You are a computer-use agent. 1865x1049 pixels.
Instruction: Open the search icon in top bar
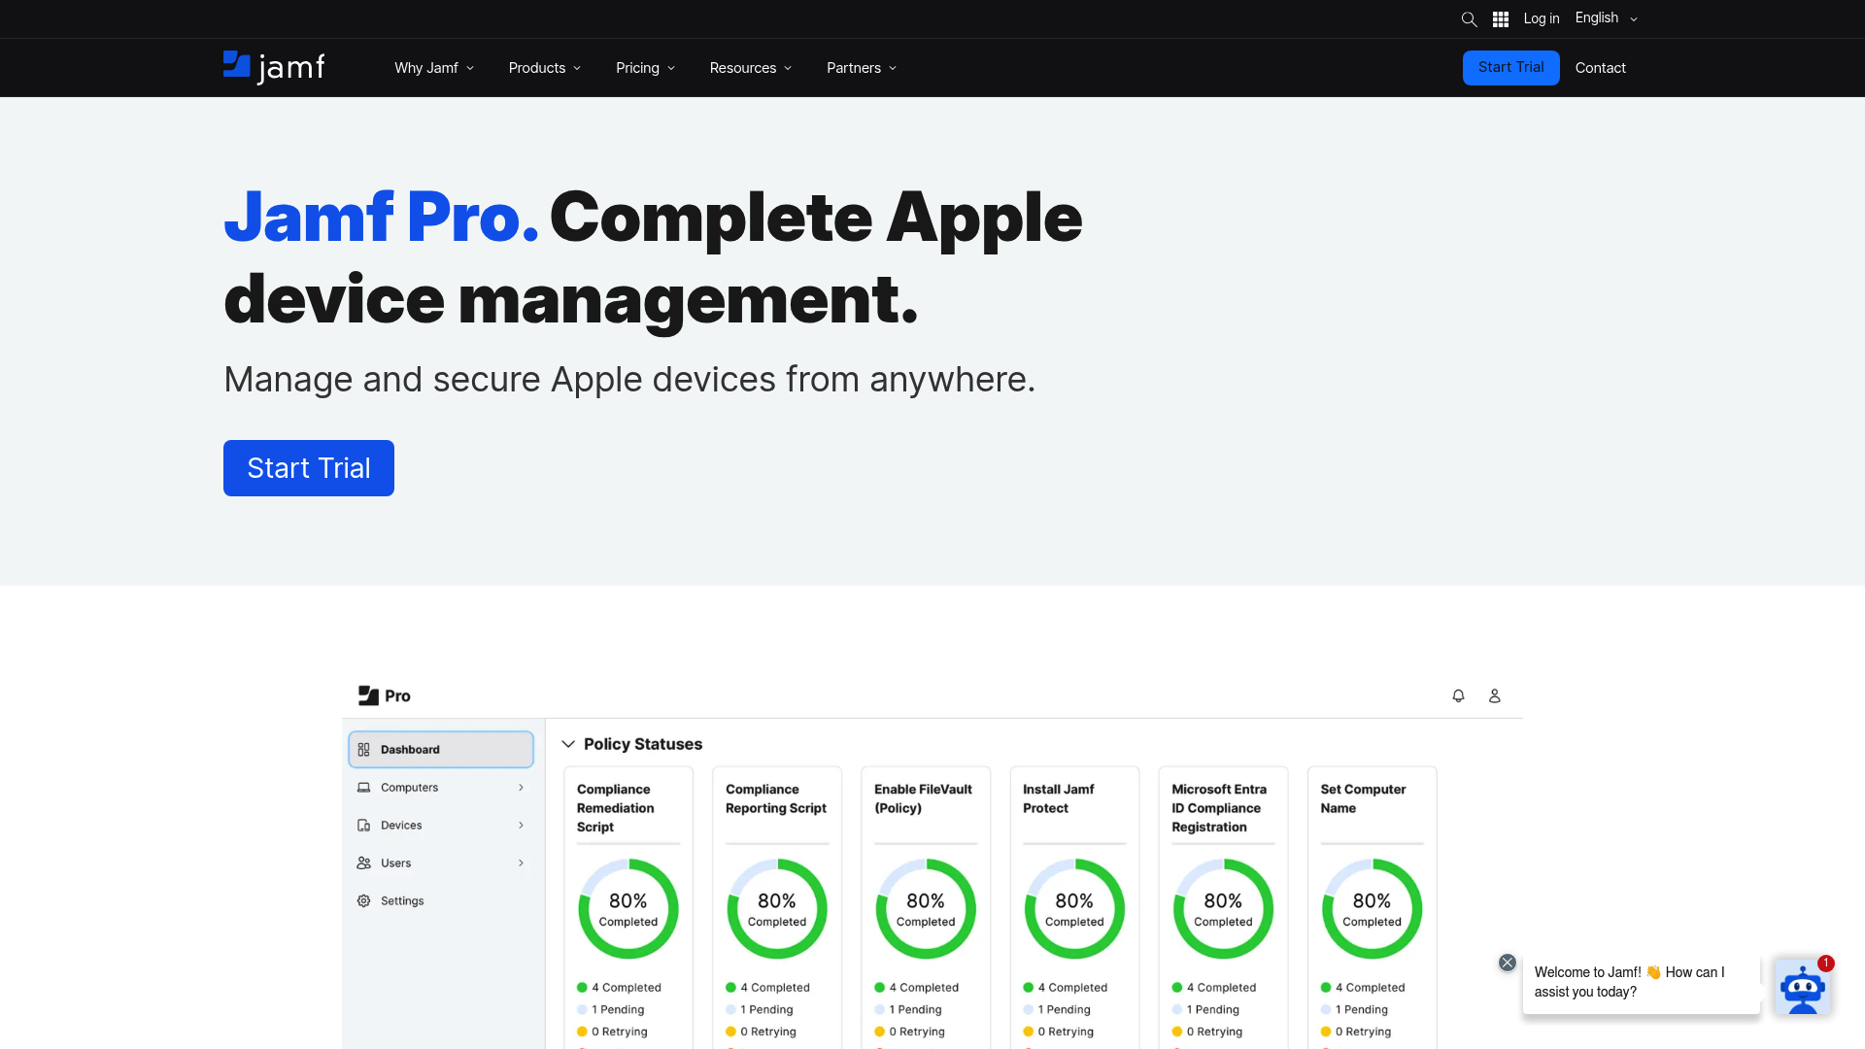click(1469, 18)
